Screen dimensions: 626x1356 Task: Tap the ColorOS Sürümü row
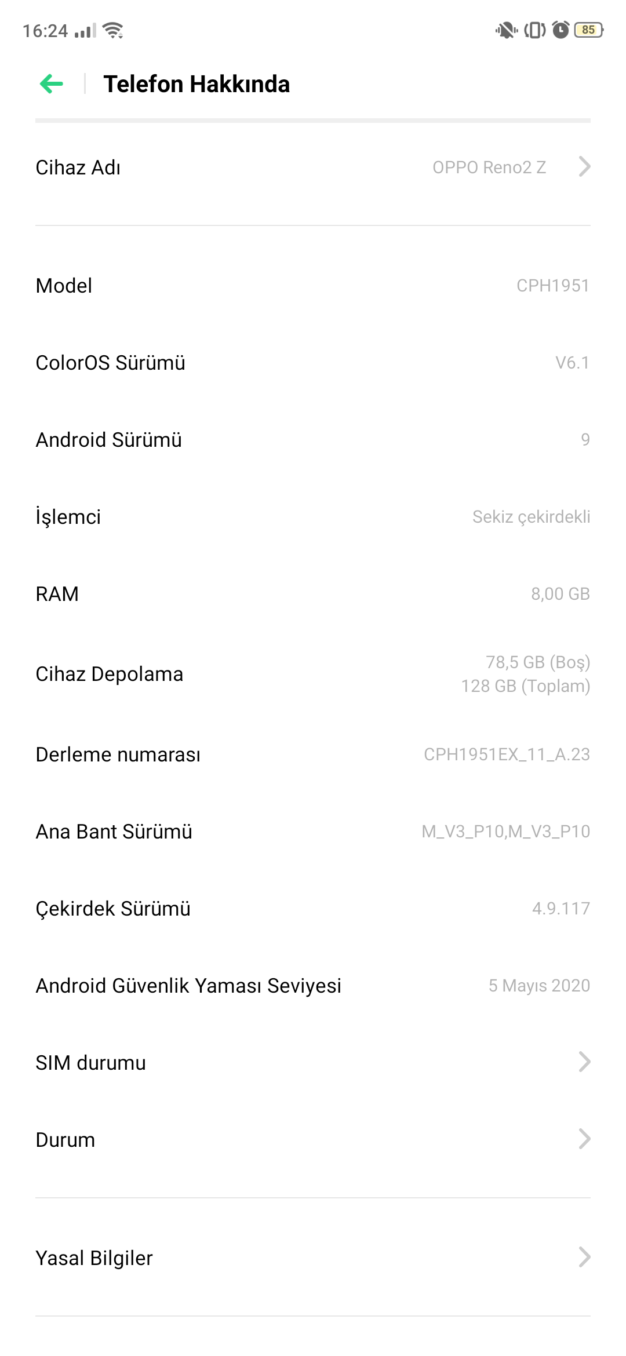click(313, 362)
